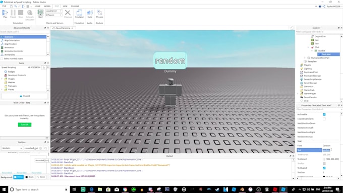This screenshot has height=193, width=343.
Task: Open Microsoft Edge from the taskbar
Action: 91,189
